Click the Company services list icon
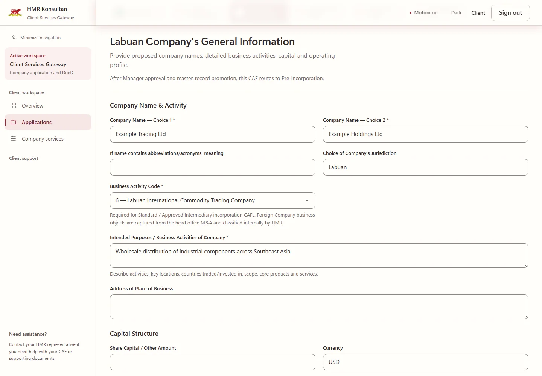 click(14, 139)
